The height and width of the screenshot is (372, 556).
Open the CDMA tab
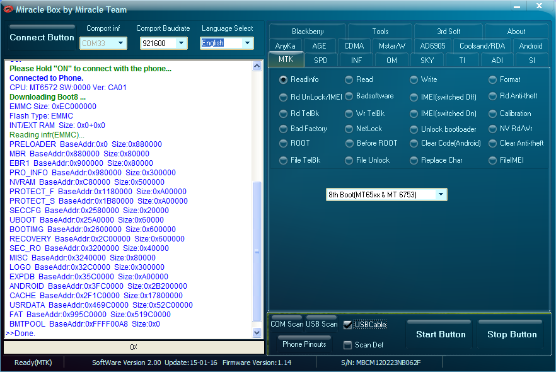tap(354, 46)
